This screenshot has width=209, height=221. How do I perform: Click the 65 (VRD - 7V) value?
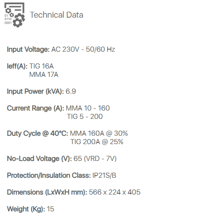(95, 159)
